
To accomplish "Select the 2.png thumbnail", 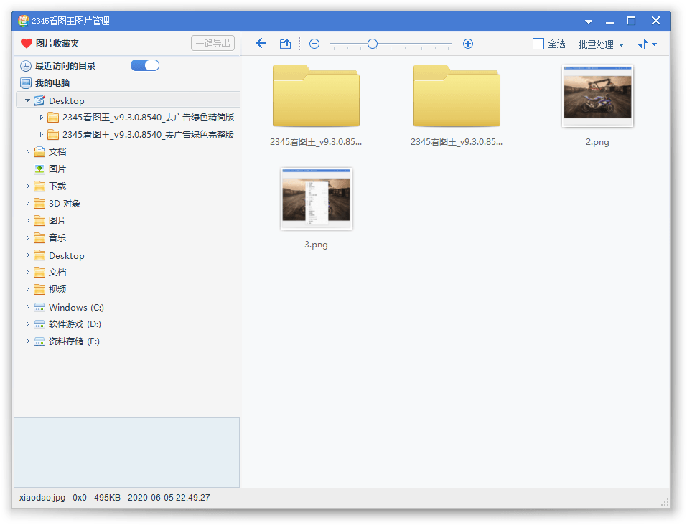I will 597,96.
